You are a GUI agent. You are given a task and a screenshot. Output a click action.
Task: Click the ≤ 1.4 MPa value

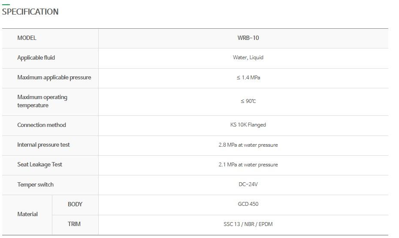click(x=248, y=78)
